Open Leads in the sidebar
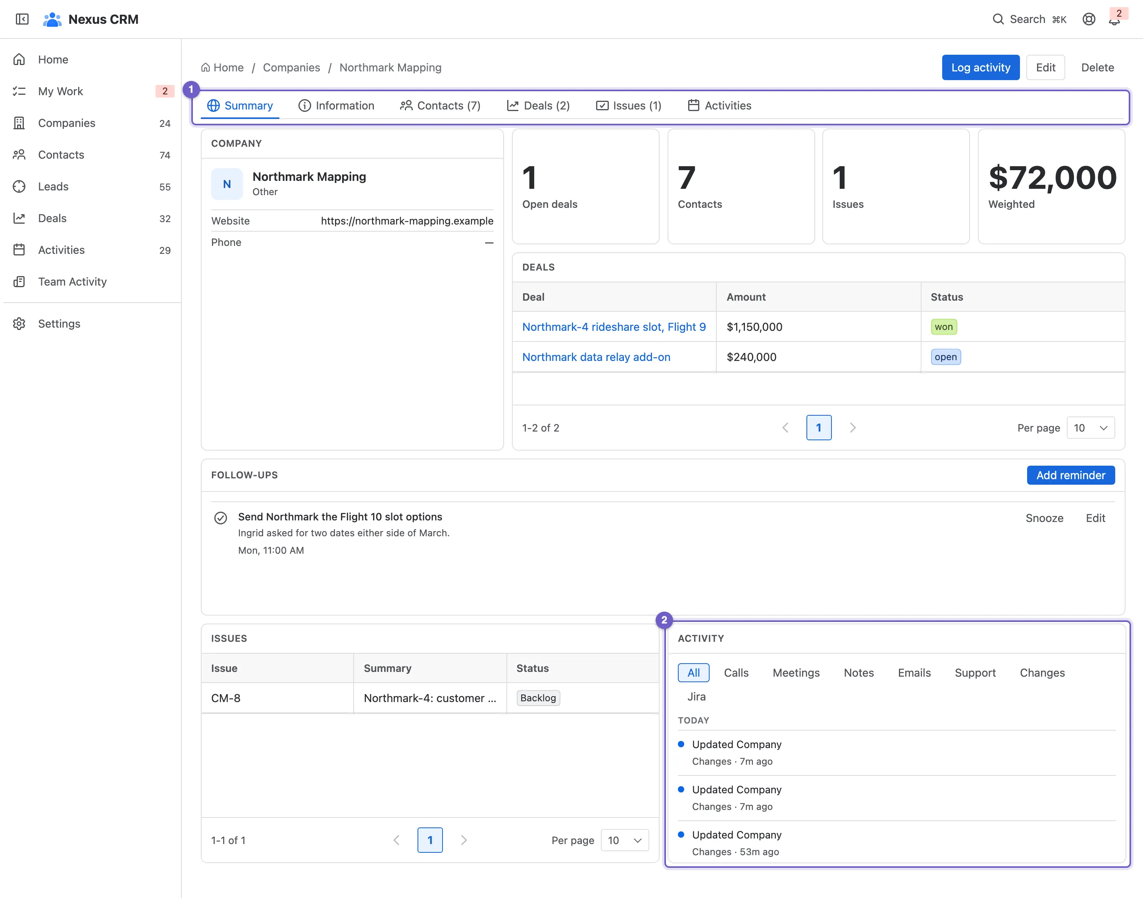Viewport: 1143px width, 898px height. point(92,187)
